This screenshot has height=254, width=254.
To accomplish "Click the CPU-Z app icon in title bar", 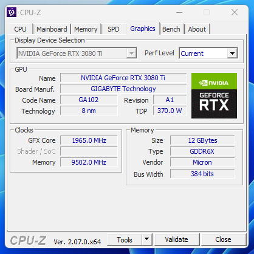I will click(12, 12).
